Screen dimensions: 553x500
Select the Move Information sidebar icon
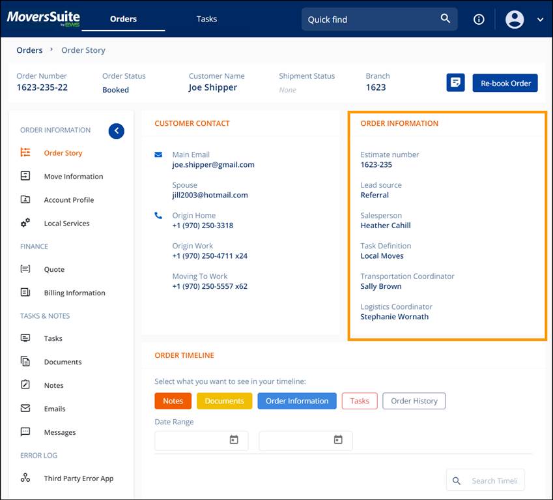[x=25, y=176]
